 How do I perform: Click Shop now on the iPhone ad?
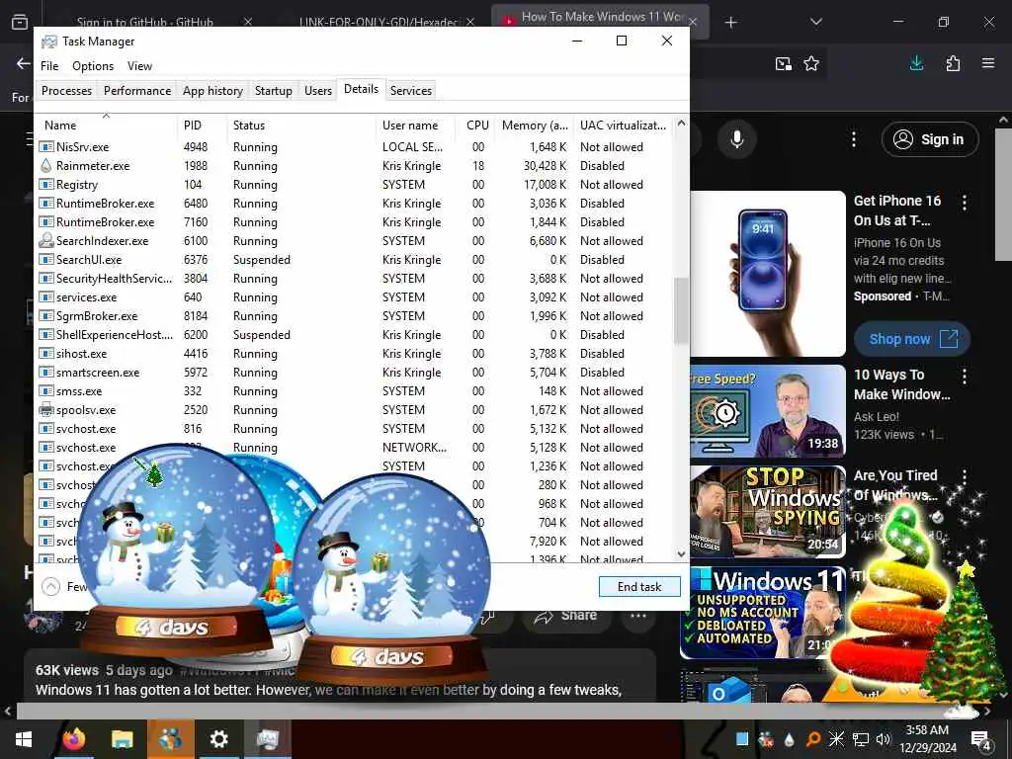click(912, 339)
